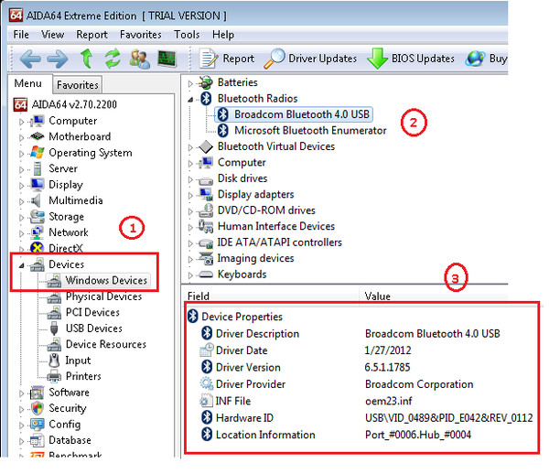This screenshot has height=474, width=549.
Task: Select PCI Devices in the tree
Action: [x=92, y=312]
